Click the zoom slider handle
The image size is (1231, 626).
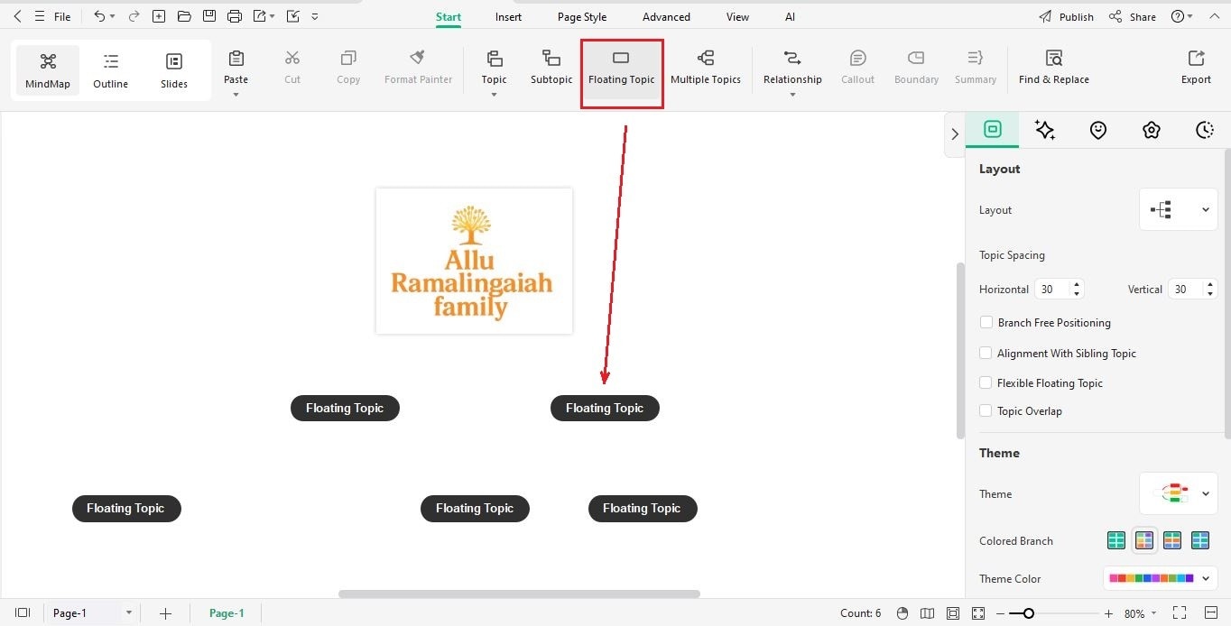click(1028, 613)
